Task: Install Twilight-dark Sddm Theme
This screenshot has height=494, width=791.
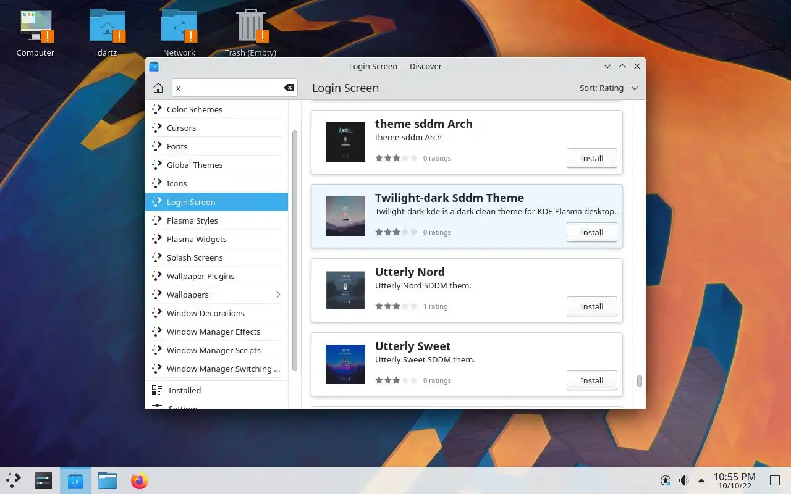Action: pyautogui.click(x=591, y=232)
